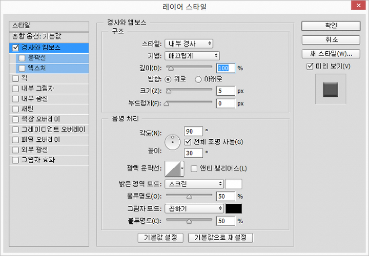The height and width of the screenshot is (256, 369).
Task: Check the 외부 광선 checkbox
Action: click(x=15, y=150)
